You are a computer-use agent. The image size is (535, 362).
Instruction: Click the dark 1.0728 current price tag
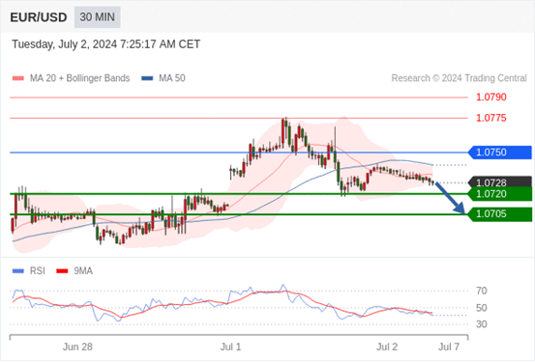[500, 181]
